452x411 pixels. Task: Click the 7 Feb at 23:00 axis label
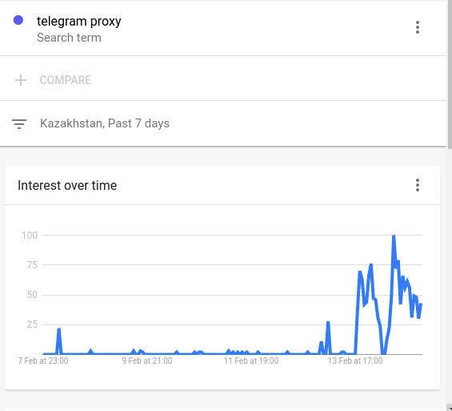point(43,361)
